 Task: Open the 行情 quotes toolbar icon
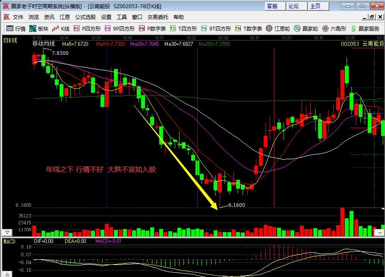16,29
